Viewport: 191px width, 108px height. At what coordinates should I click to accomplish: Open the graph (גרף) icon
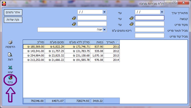(10, 78)
